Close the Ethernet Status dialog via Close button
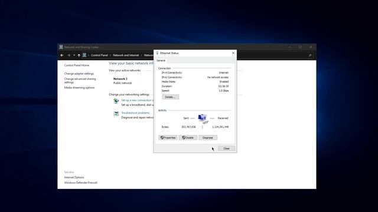The width and height of the screenshot is (378, 212). coord(226,148)
